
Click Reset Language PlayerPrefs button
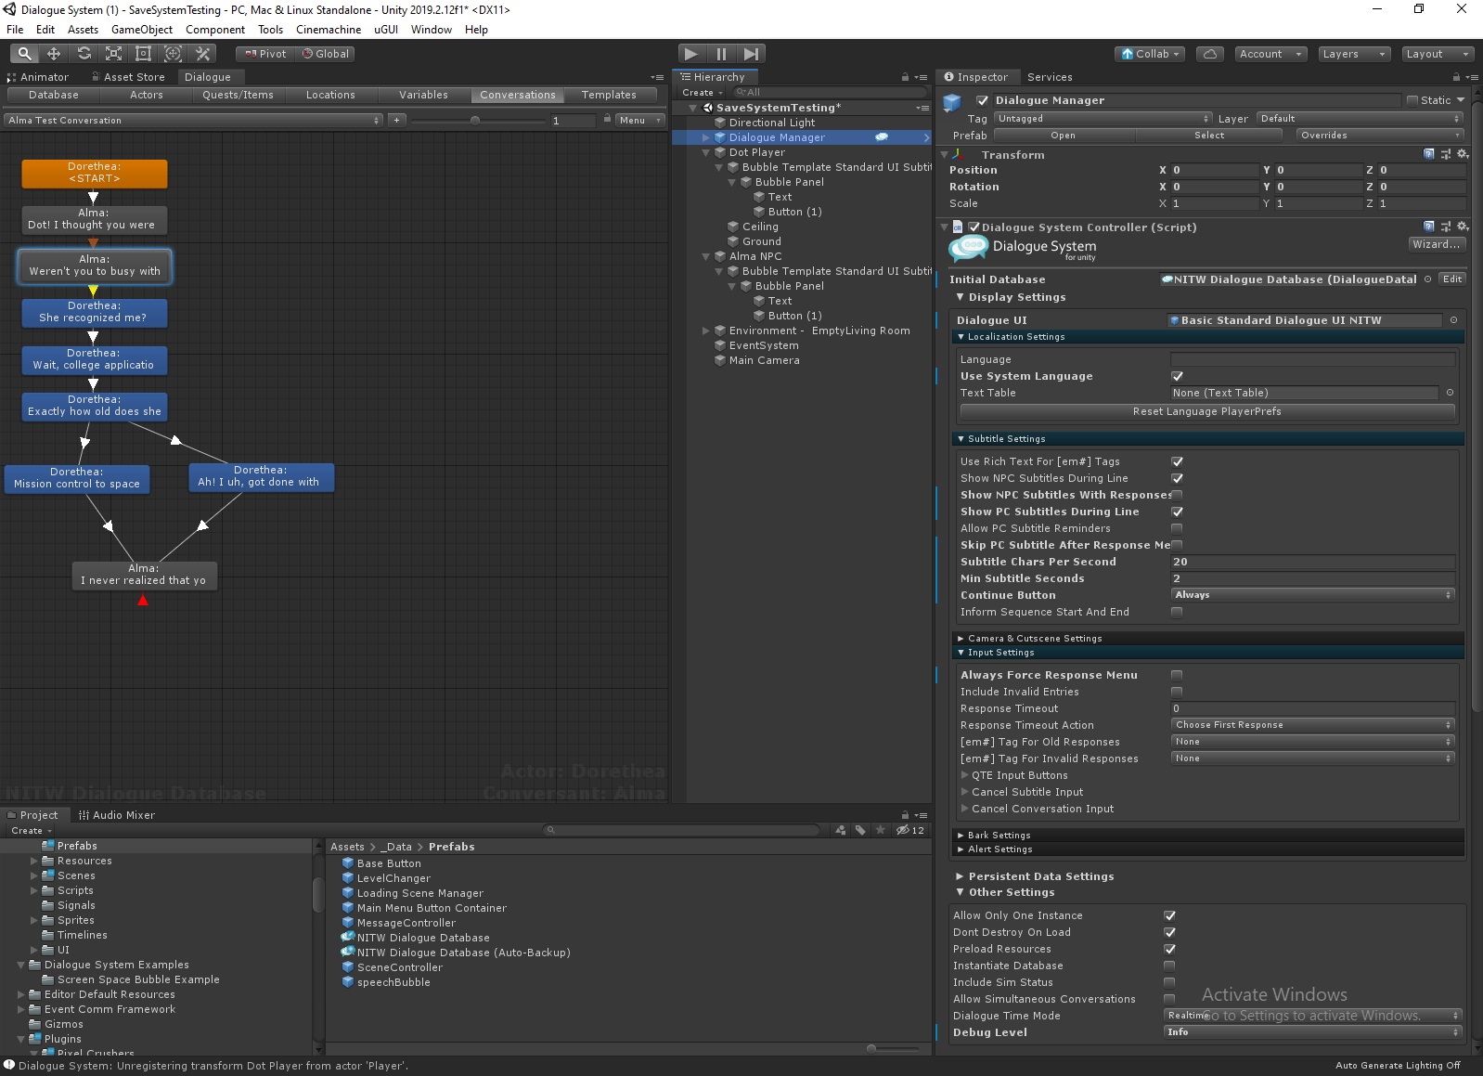coord(1206,411)
